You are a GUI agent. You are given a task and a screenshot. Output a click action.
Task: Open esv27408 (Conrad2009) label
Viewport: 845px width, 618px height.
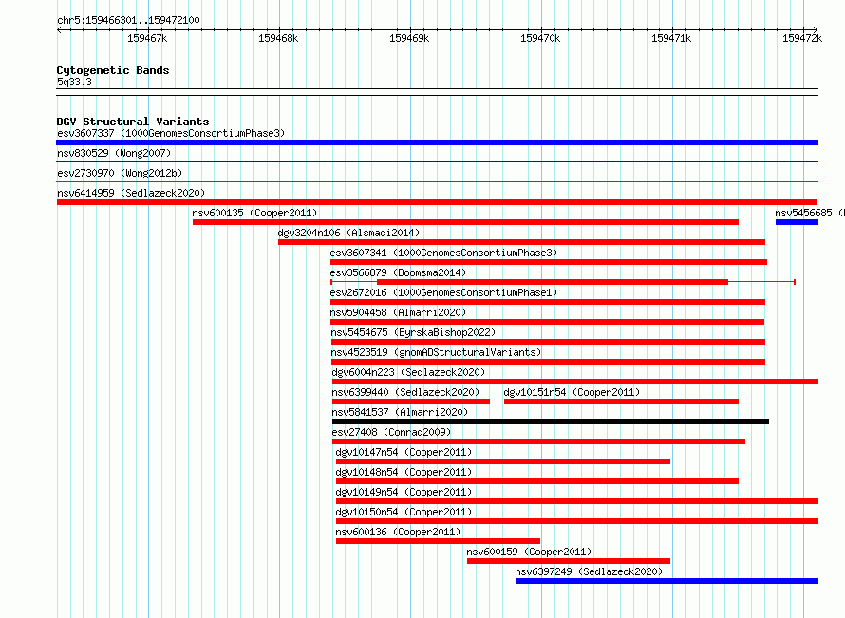(x=391, y=432)
